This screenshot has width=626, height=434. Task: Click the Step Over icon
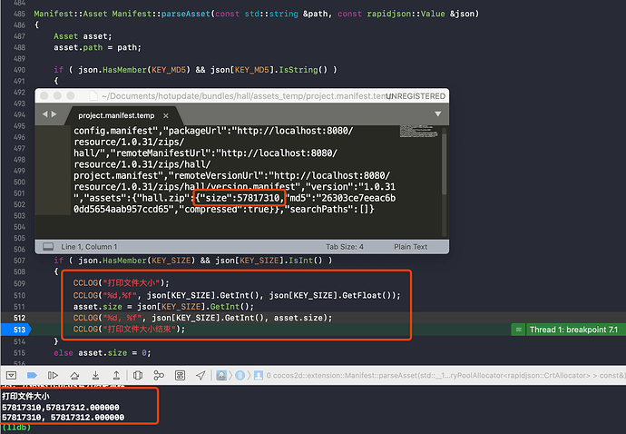74,375
